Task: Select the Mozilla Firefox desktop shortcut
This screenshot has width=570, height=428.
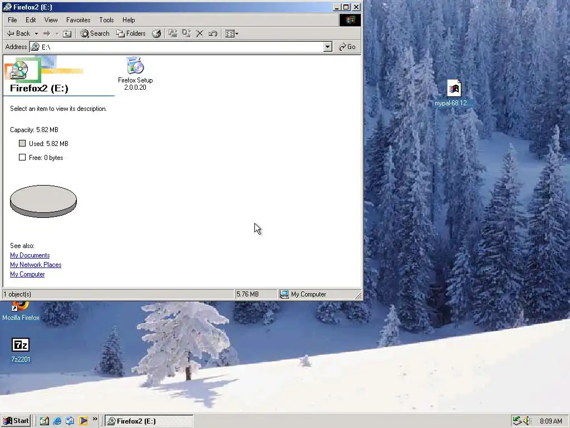Action: coord(21,312)
